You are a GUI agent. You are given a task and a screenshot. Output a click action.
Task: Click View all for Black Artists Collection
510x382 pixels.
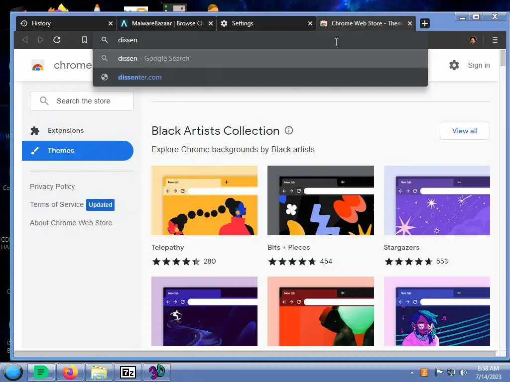[x=465, y=131]
